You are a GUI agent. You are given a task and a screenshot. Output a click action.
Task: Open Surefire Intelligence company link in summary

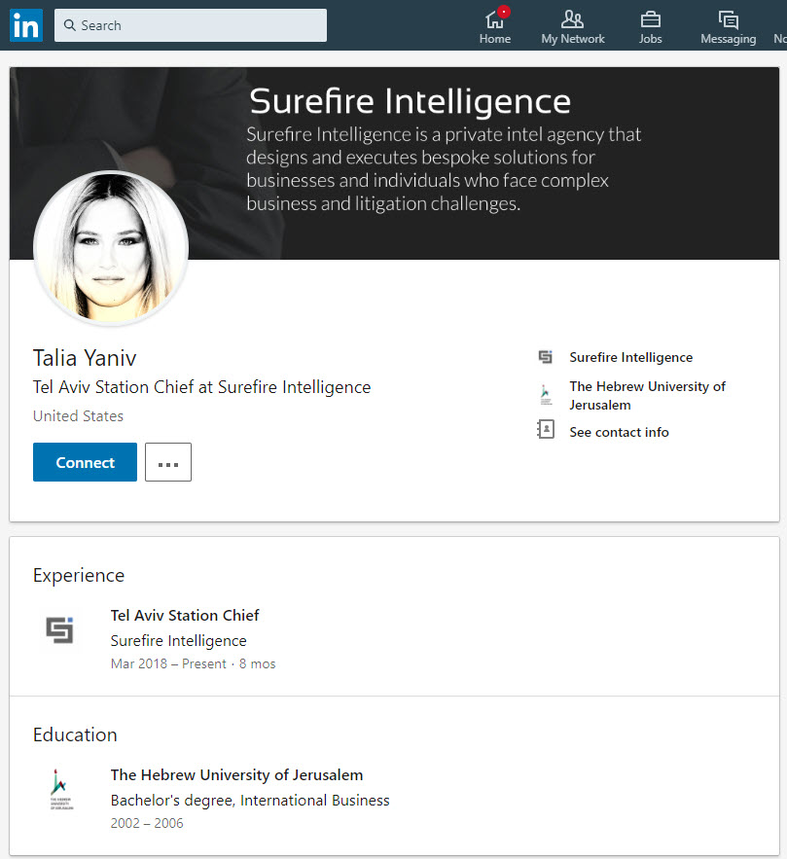[631, 357]
